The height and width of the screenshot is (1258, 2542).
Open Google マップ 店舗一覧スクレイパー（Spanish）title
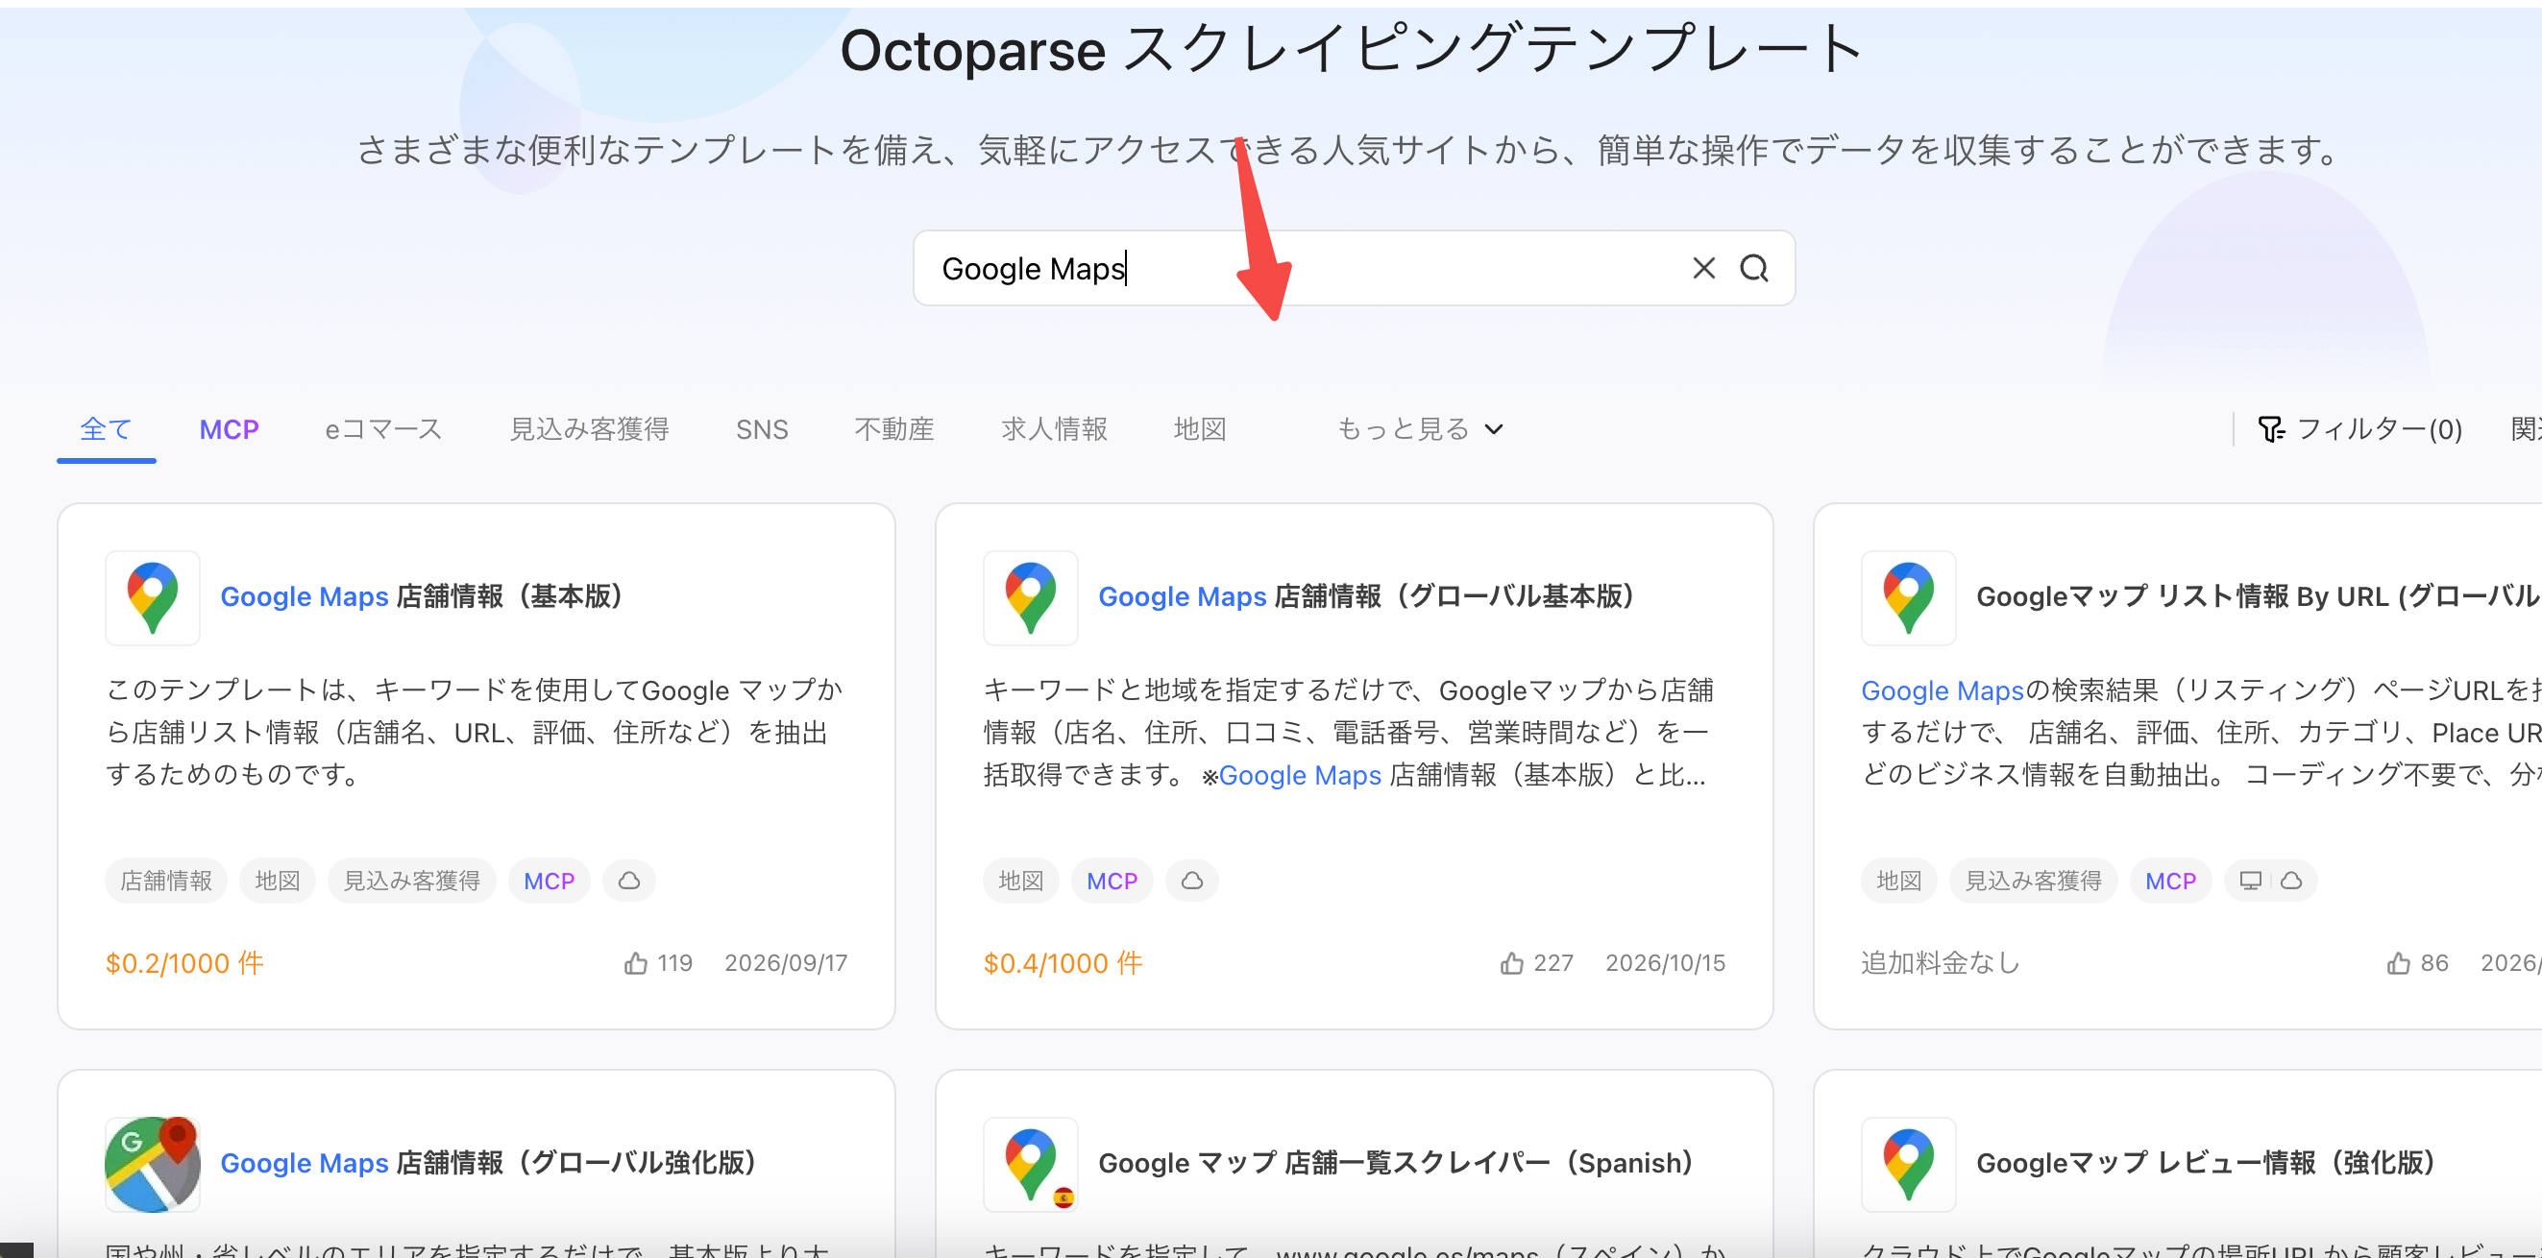[x=1395, y=1162]
